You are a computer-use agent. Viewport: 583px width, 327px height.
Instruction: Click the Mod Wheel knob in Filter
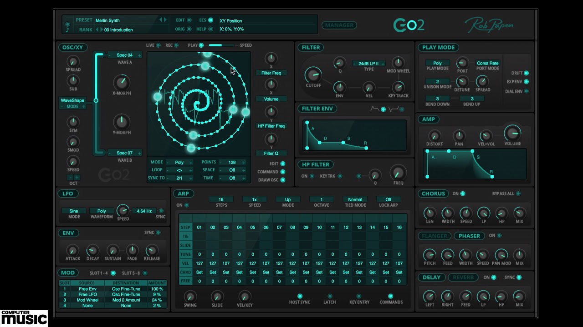tap(398, 63)
